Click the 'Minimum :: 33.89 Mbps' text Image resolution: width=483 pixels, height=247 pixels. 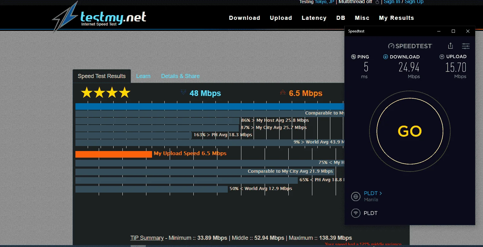pyautogui.click(x=198, y=238)
